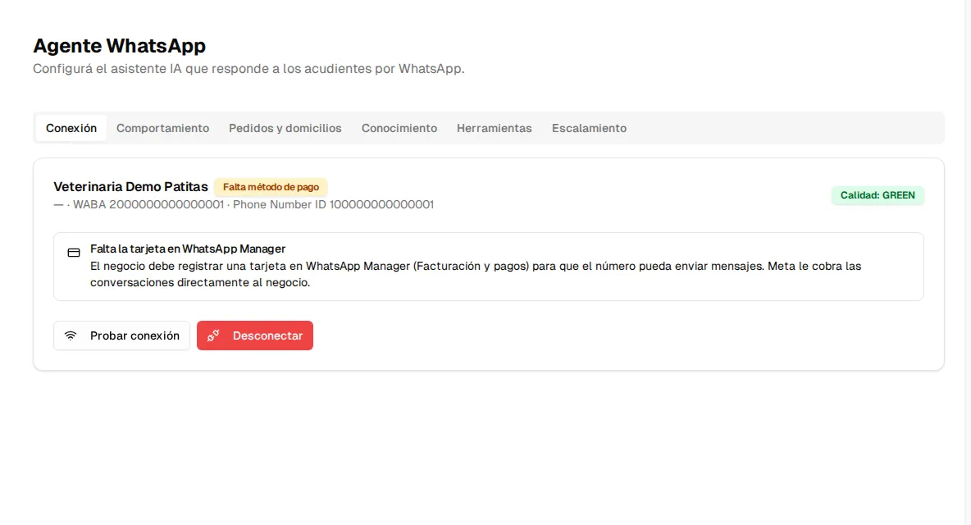Click the Probar conexión button
Screen dimensions: 971x525
point(122,336)
